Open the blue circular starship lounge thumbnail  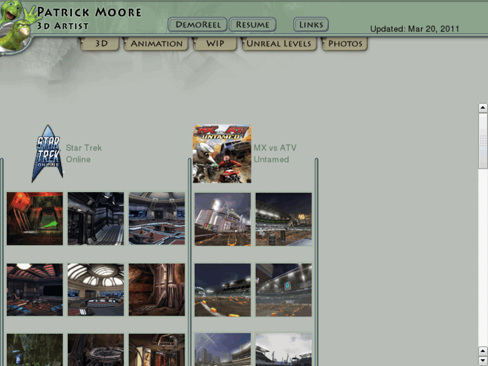157,218
